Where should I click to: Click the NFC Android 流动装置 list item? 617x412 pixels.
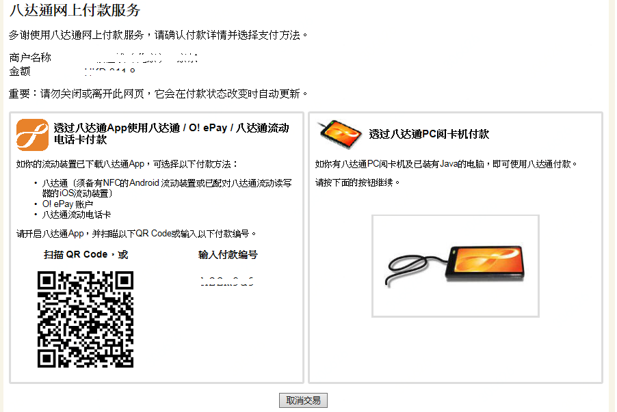pyautogui.click(x=167, y=188)
